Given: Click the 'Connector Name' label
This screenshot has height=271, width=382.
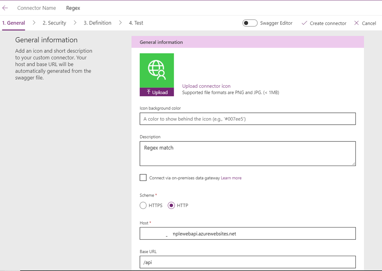Looking at the screenshot, I should coord(37,8).
